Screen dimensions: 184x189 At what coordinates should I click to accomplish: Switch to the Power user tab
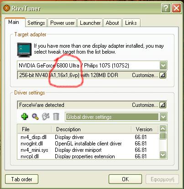pos(63,23)
